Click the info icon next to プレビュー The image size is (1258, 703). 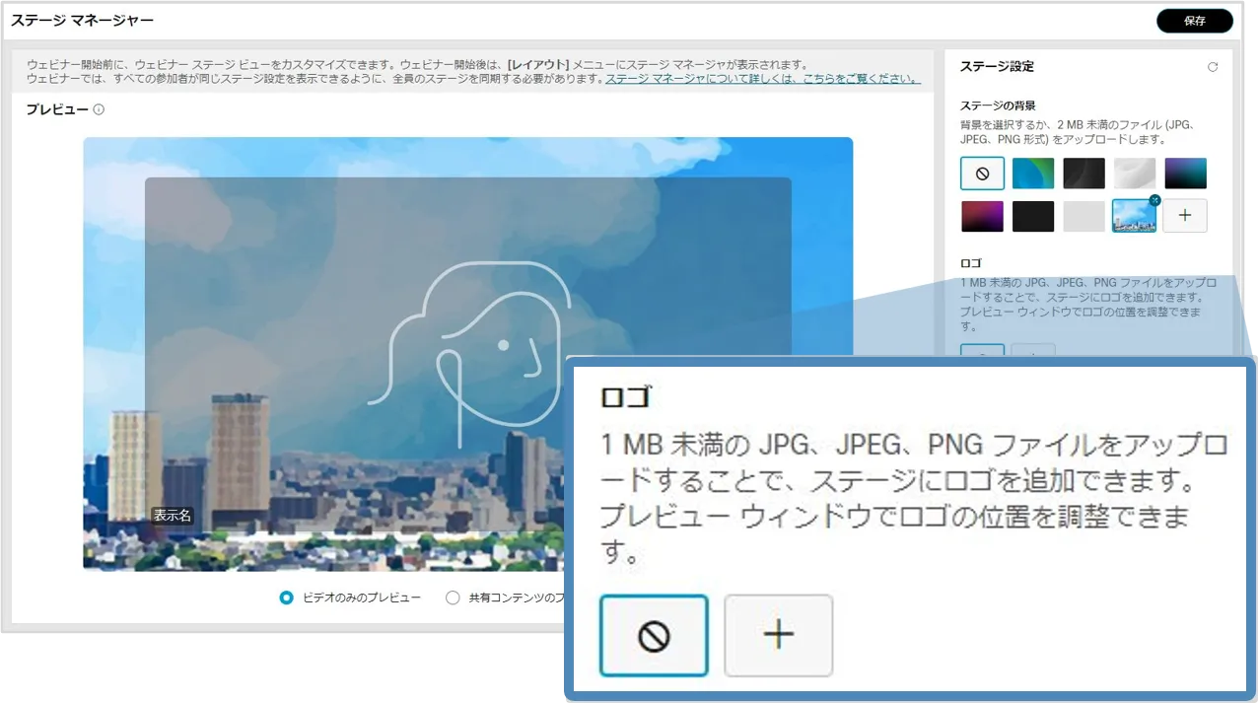click(x=99, y=109)
